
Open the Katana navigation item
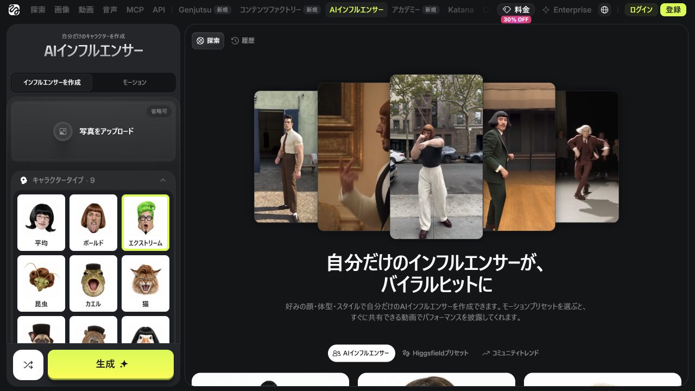click(x=461, y=10)
